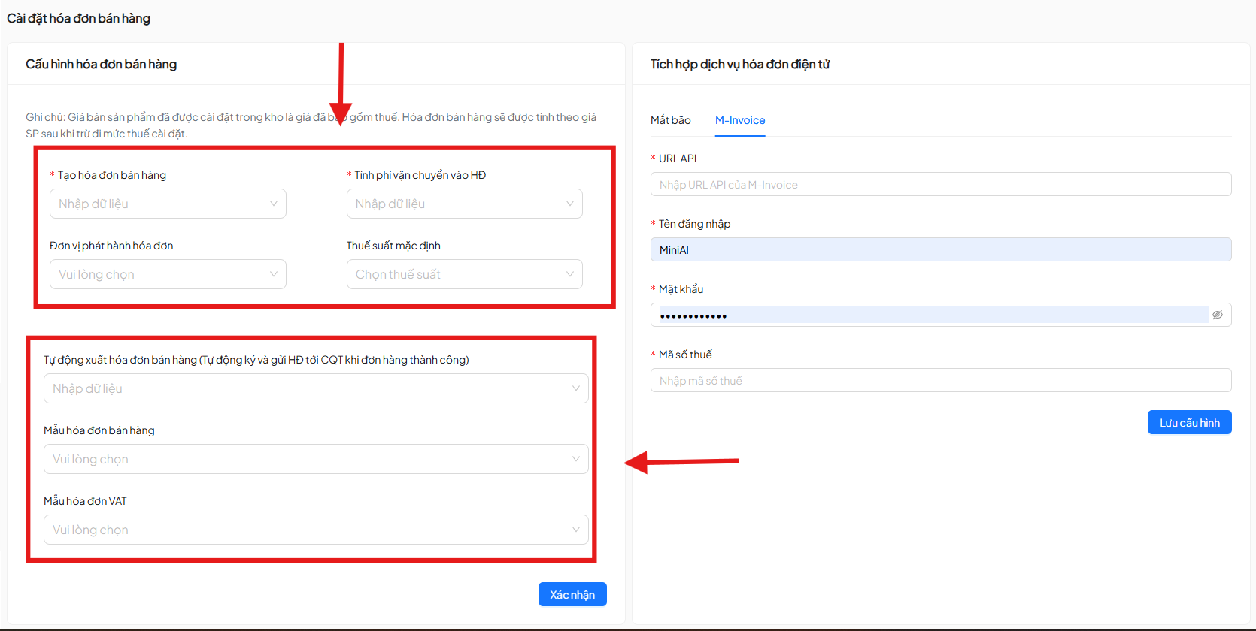The width and height of the screenshot is (1256, 631).
Task: Click chevron of Tự động xuất hóa đơn
Action: 575,388
